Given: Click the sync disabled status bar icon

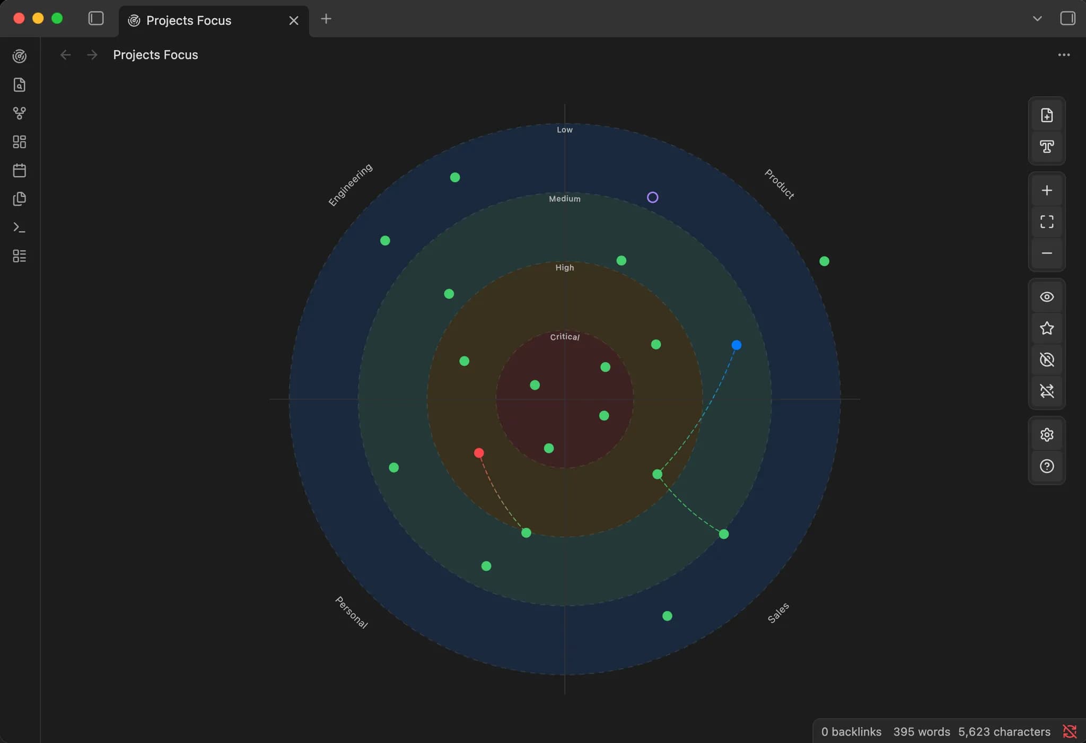Looking at the screenshot, I should pos(1070,732).
